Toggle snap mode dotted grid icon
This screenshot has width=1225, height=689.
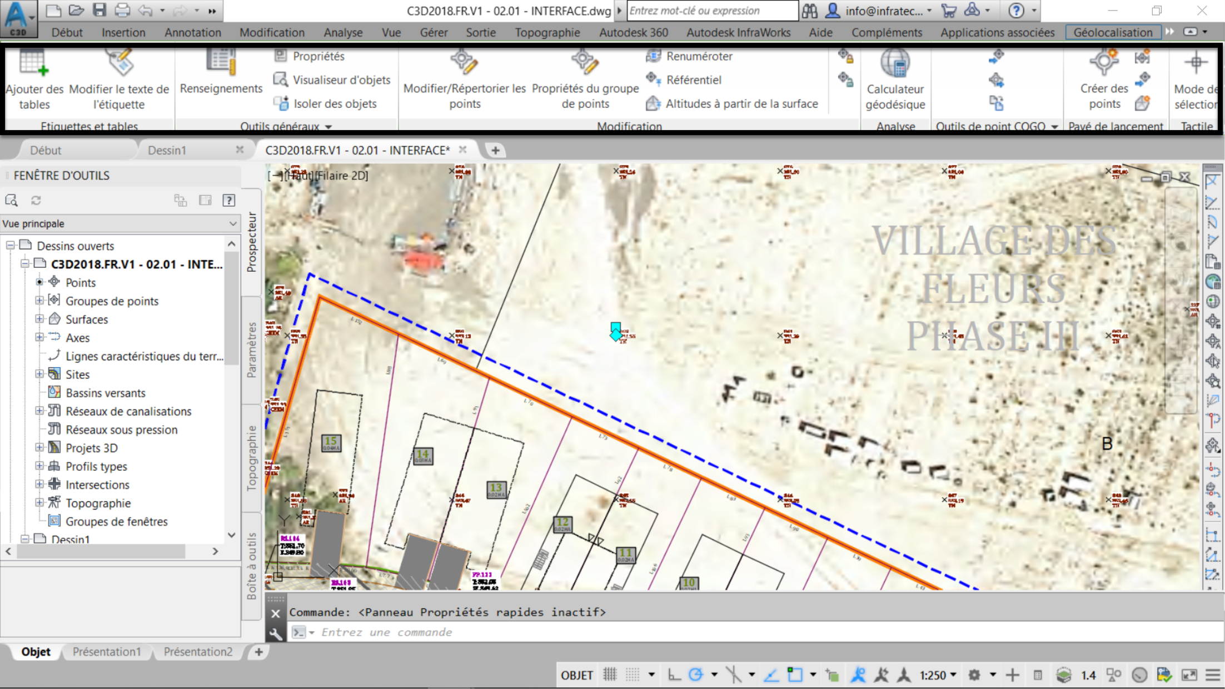tap(633, 675)
